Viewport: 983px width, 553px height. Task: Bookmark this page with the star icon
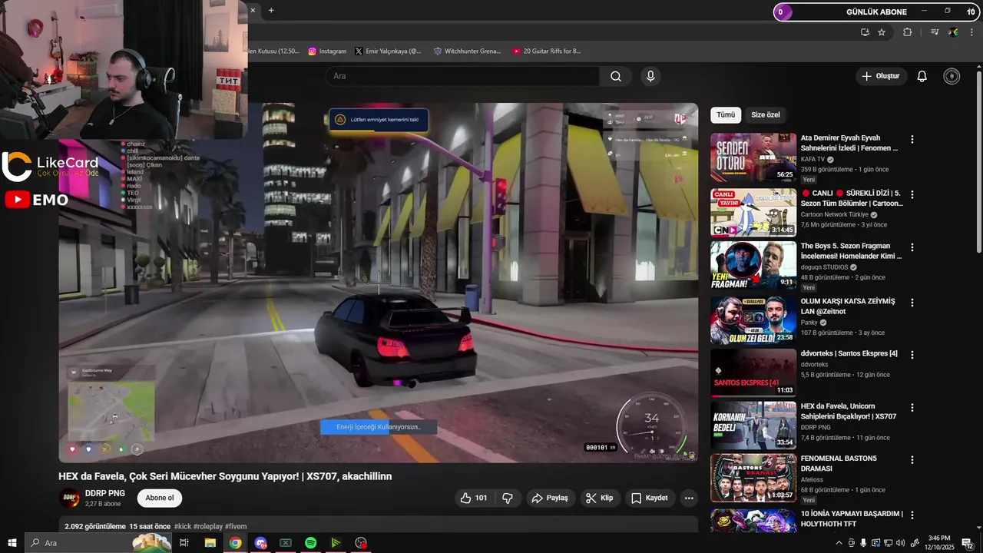coord(882,32)
